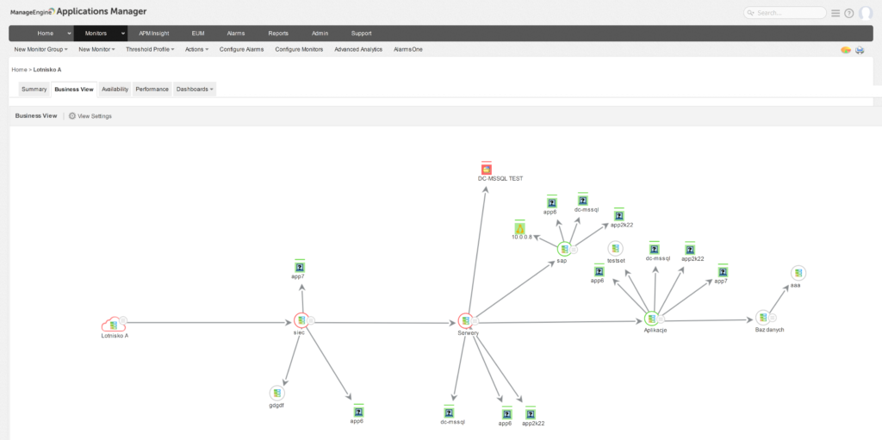882x440 pixels.
Task: Expand the Threshold Profile dropdown
Action: tap(150, 49)
